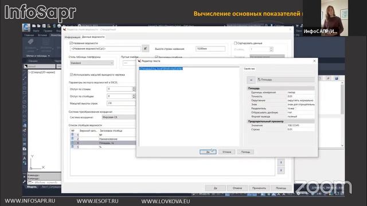Change the Точность value 0.01
Image resolution: width=367 pixels, height=206 pixels.
tap(300, 96)
